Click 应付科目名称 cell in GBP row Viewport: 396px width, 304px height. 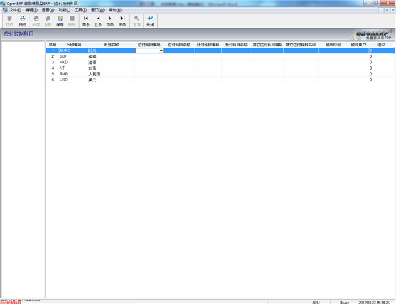tap(179, 56)
